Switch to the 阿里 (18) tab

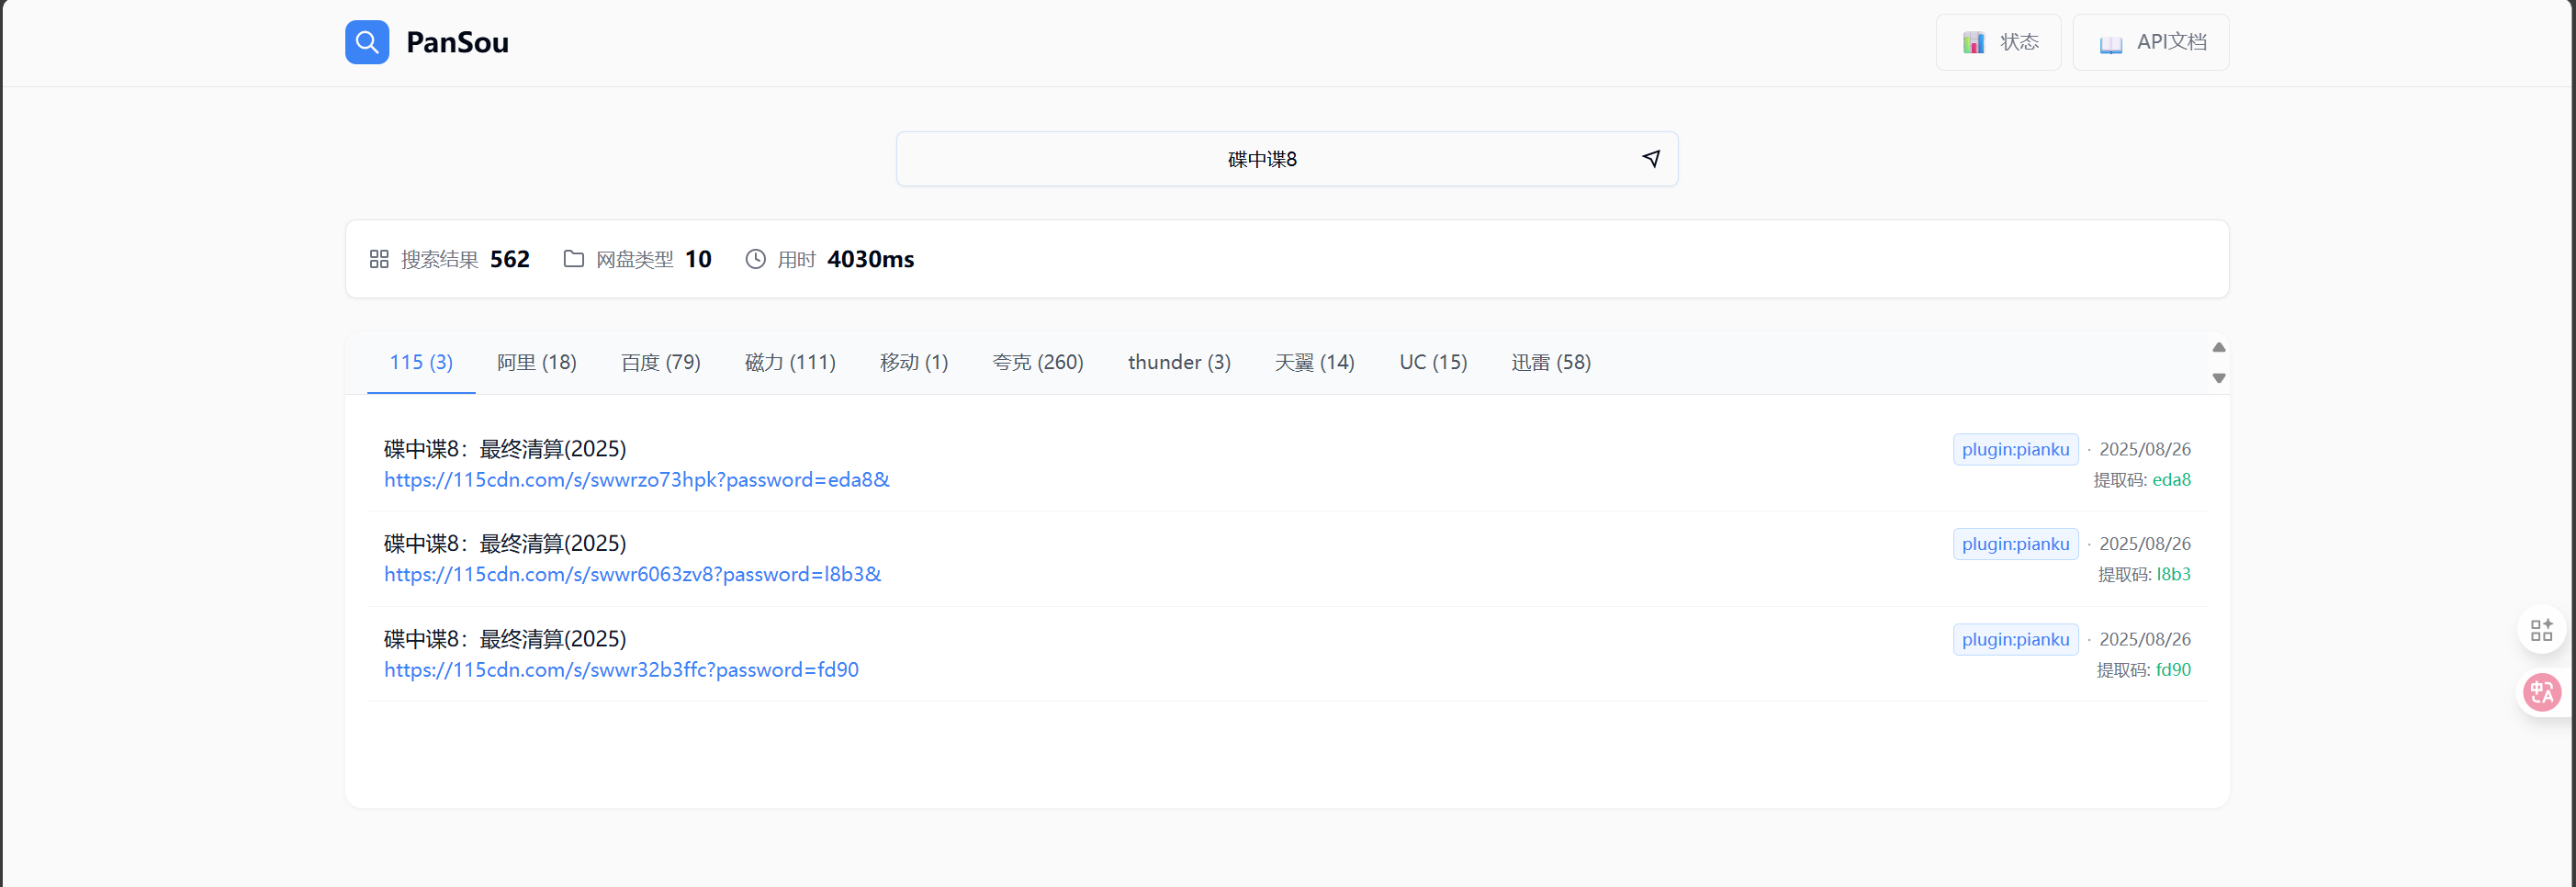(x=536, y=362)
